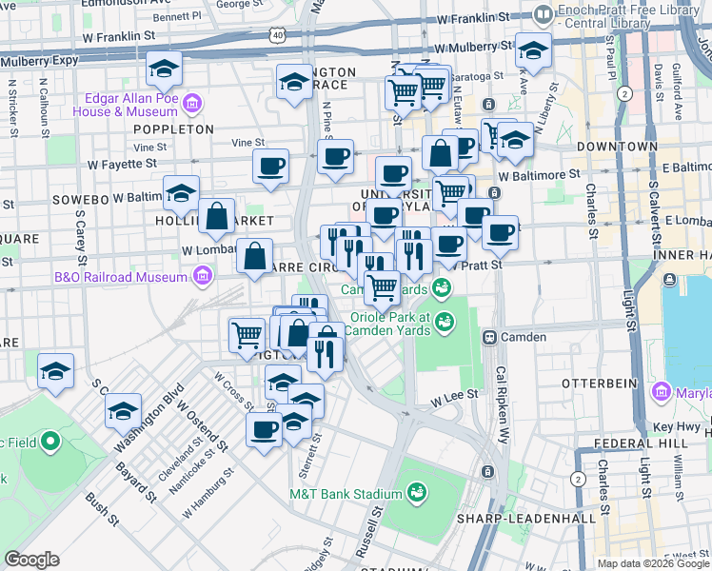712x571 pixels.
Task: Click the W Lee St street label
Action: click(455, 398)
